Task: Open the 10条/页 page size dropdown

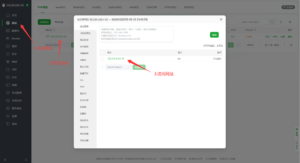Action: coord(253,45)
